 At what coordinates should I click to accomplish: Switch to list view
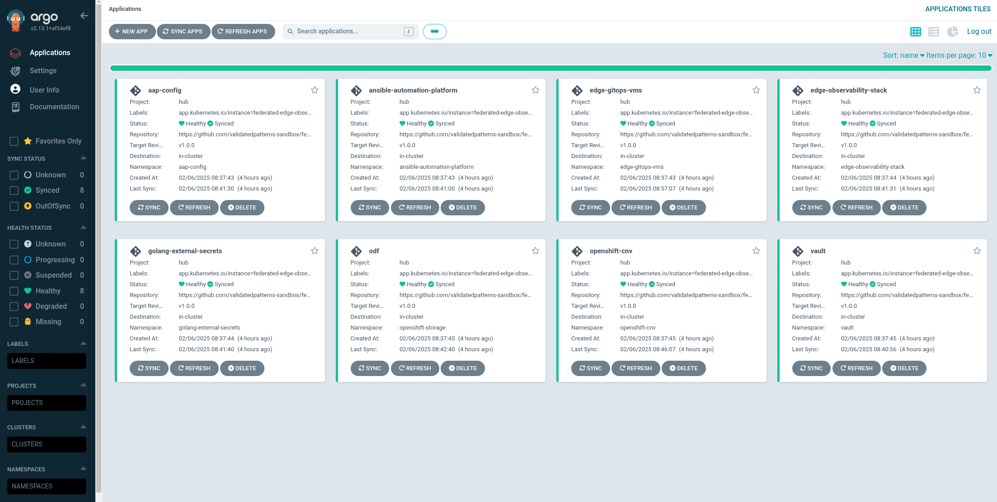click(x=934, y=32)
